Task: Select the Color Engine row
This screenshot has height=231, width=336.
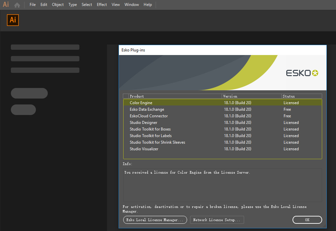Action: [223, 102]
